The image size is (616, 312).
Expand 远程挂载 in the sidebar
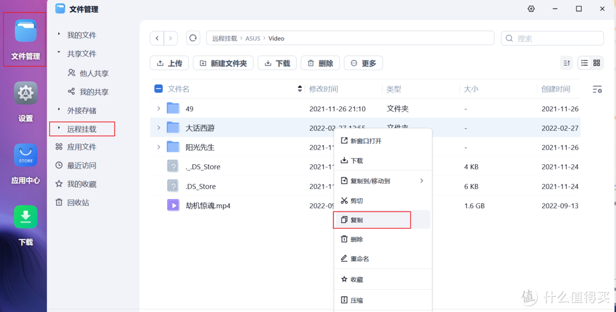(59, 127)
